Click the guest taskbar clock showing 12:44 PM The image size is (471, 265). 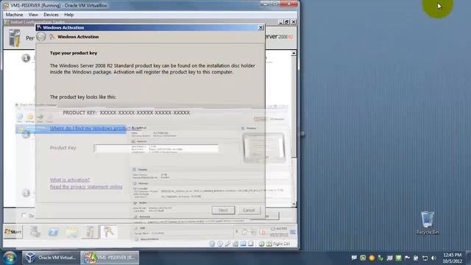(x=279, y=232)
